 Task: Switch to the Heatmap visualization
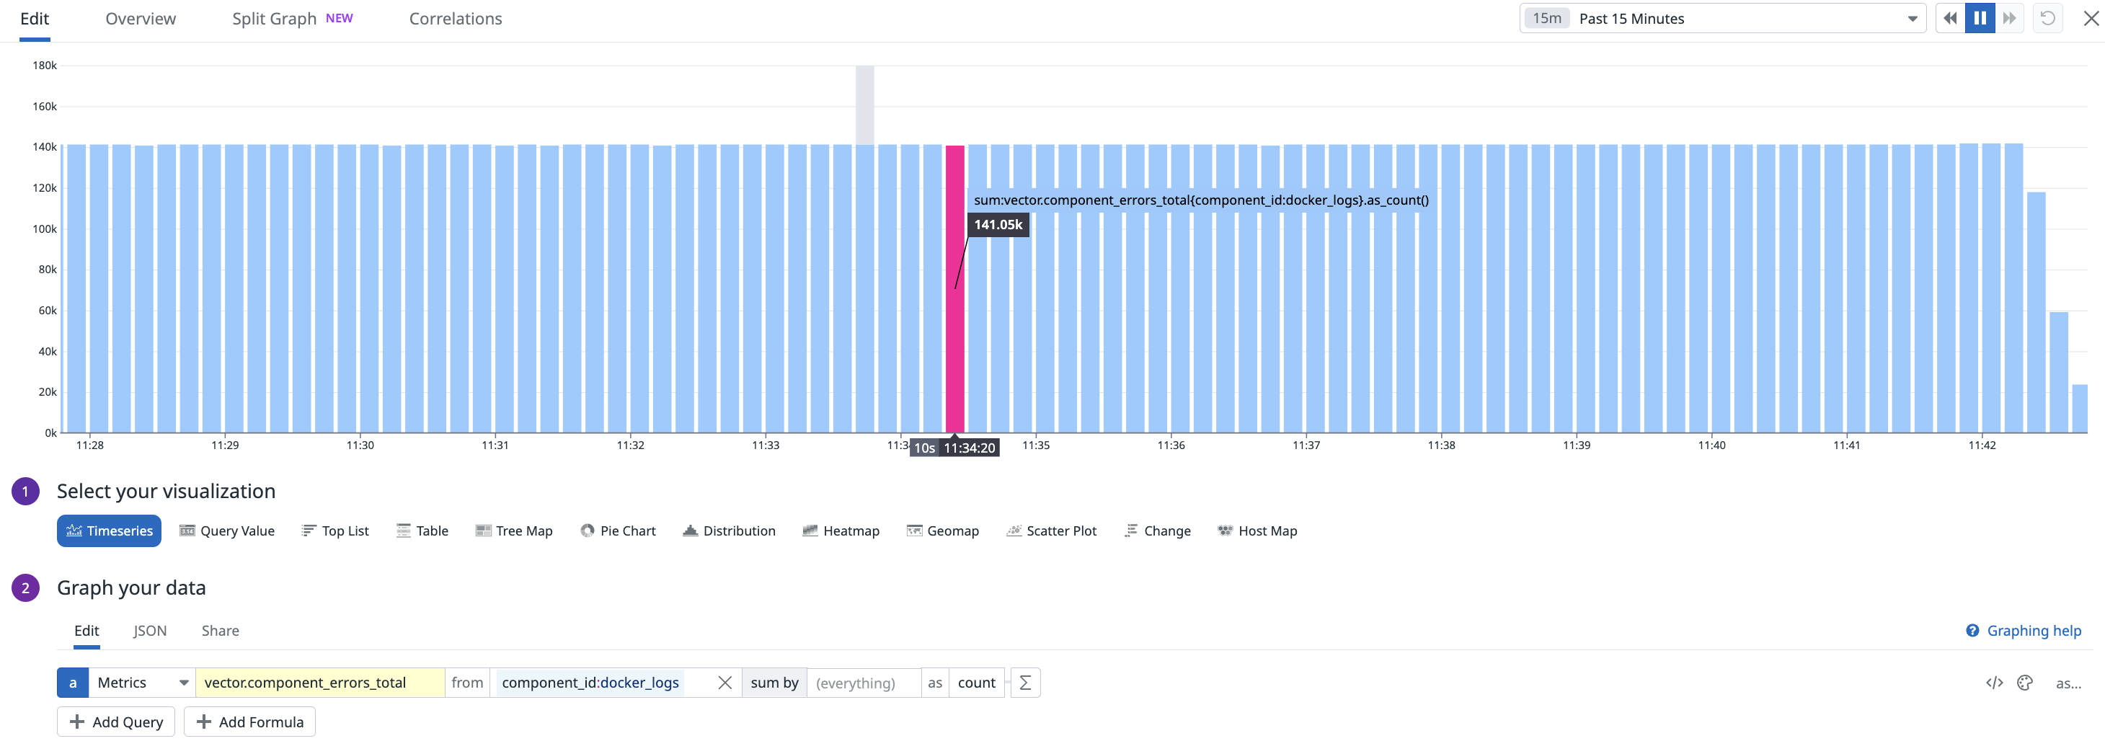(841, 531)
